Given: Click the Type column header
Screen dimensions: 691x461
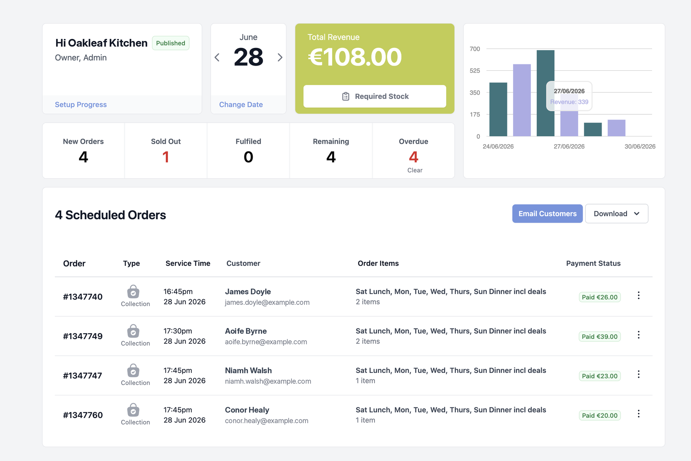Looking at the screenshot, I should [131, 263].
